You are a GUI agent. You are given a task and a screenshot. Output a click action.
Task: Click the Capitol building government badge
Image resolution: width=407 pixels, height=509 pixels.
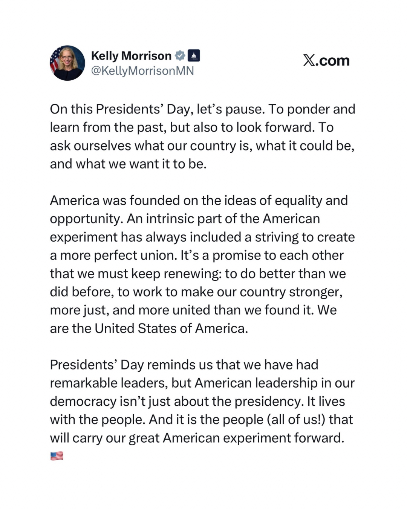point(194,56)
